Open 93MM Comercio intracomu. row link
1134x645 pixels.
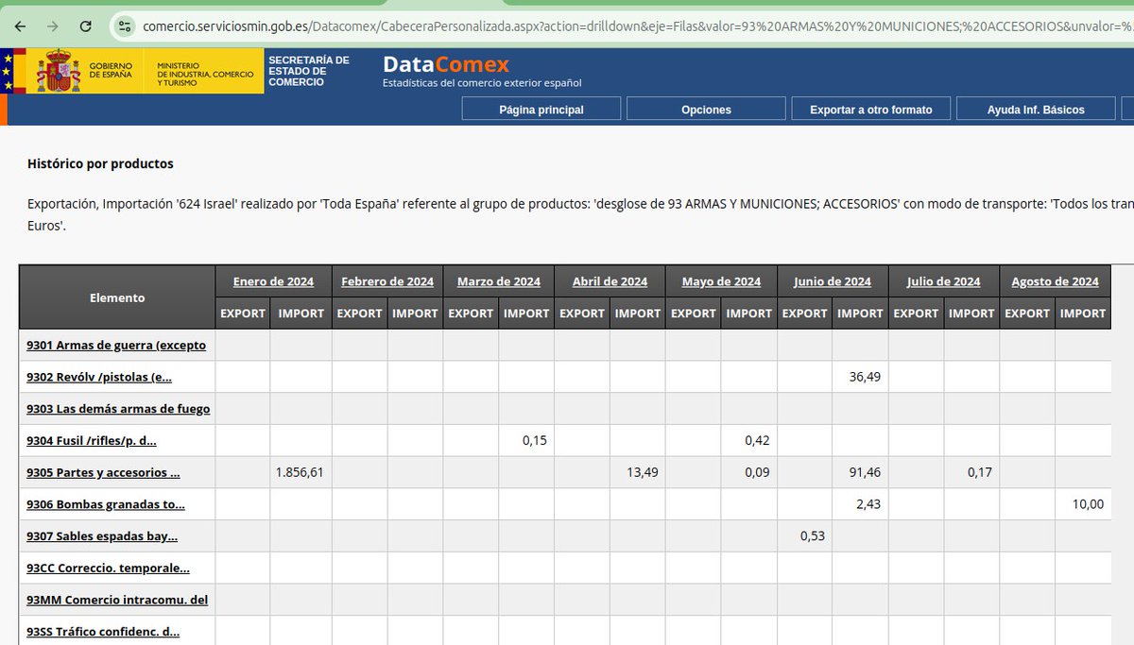pos(117,600)
